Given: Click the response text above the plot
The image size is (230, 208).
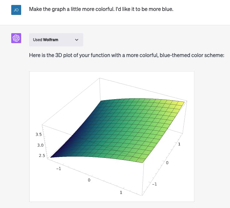Looking at the screenshot, I should coord(127,55).
